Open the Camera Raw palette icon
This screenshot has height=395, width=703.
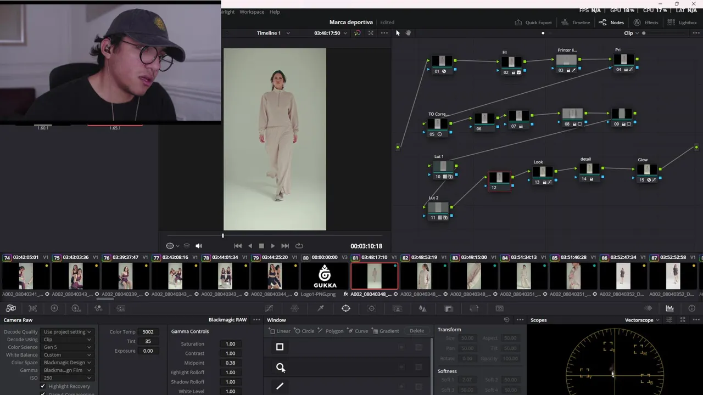click(x=10, y=308)
